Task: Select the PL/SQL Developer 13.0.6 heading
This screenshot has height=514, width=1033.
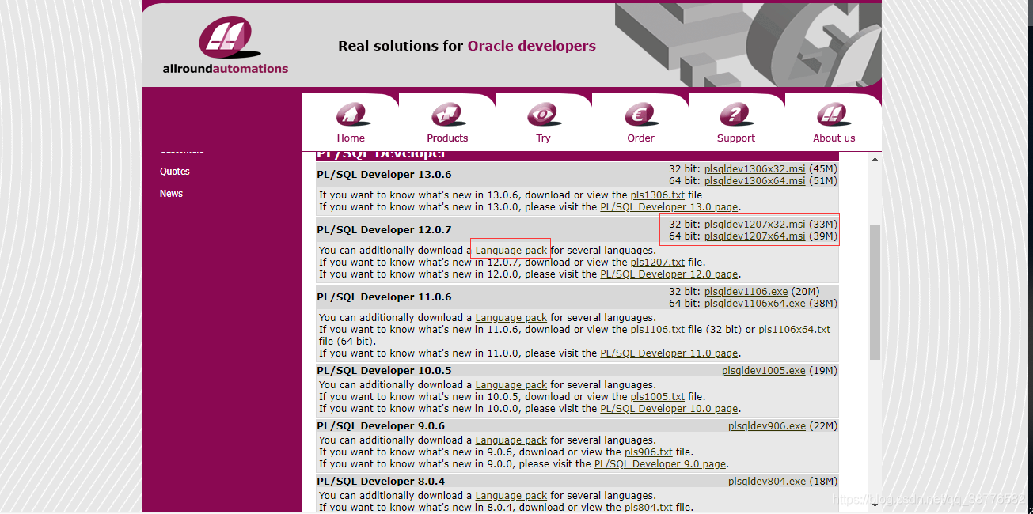Action: point(384,174)
